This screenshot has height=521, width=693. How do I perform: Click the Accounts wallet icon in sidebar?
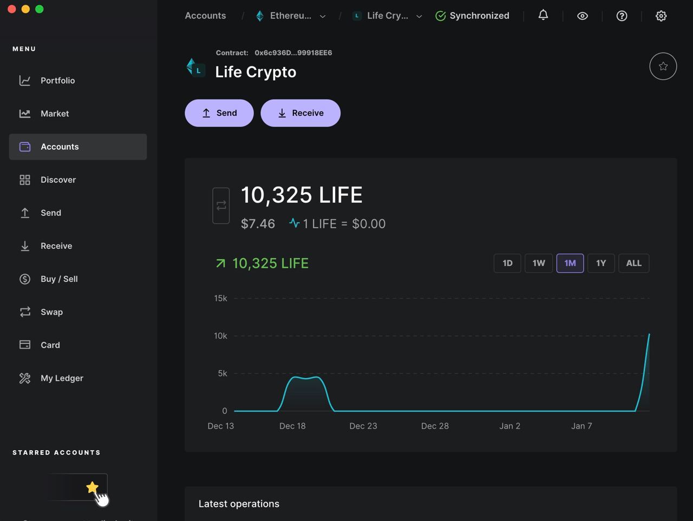pyautogui.click(x=25, y=147)
